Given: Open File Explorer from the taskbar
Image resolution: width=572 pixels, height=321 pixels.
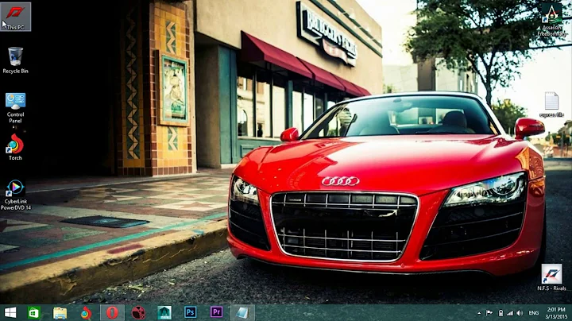Looking at the screenshot, I should pyautogui.click(x=60, y=312).
